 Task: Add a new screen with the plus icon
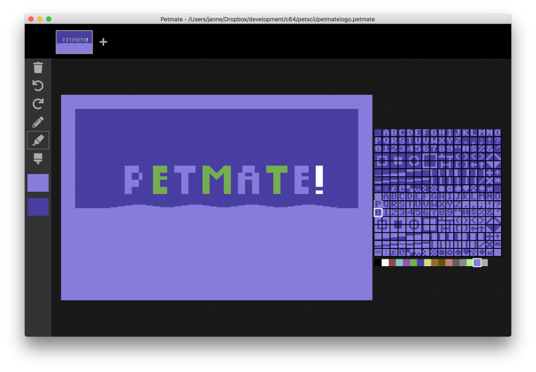click(x=103, y=42)
